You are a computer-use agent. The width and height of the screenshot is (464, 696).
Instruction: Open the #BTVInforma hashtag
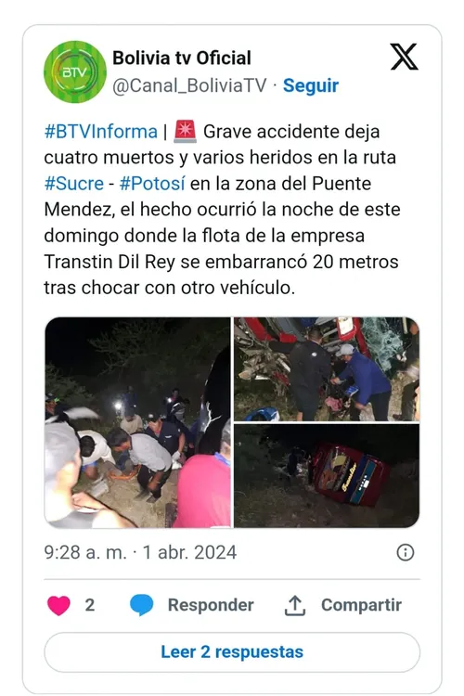101,132
